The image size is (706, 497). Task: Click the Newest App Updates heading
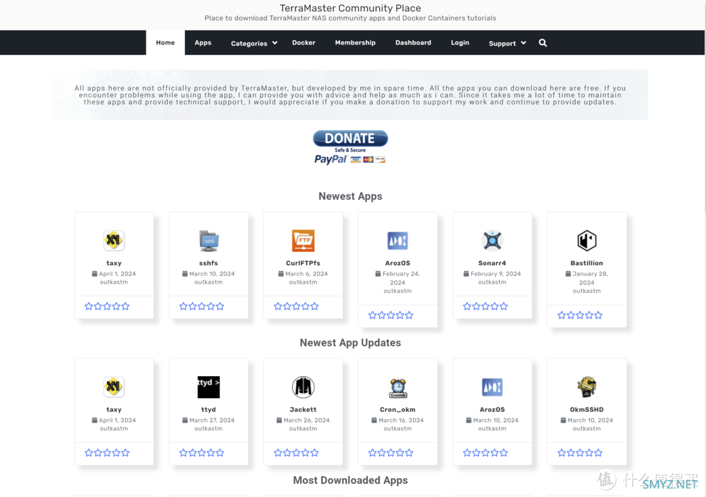coord(350,343)
